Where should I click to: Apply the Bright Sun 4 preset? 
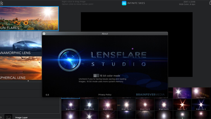[x=126, y=105]
